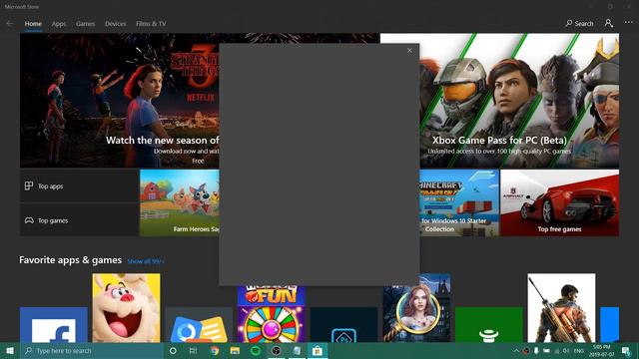Open the Facebook app tile
This screenshot has height=359, width=639.
point(54,325)
